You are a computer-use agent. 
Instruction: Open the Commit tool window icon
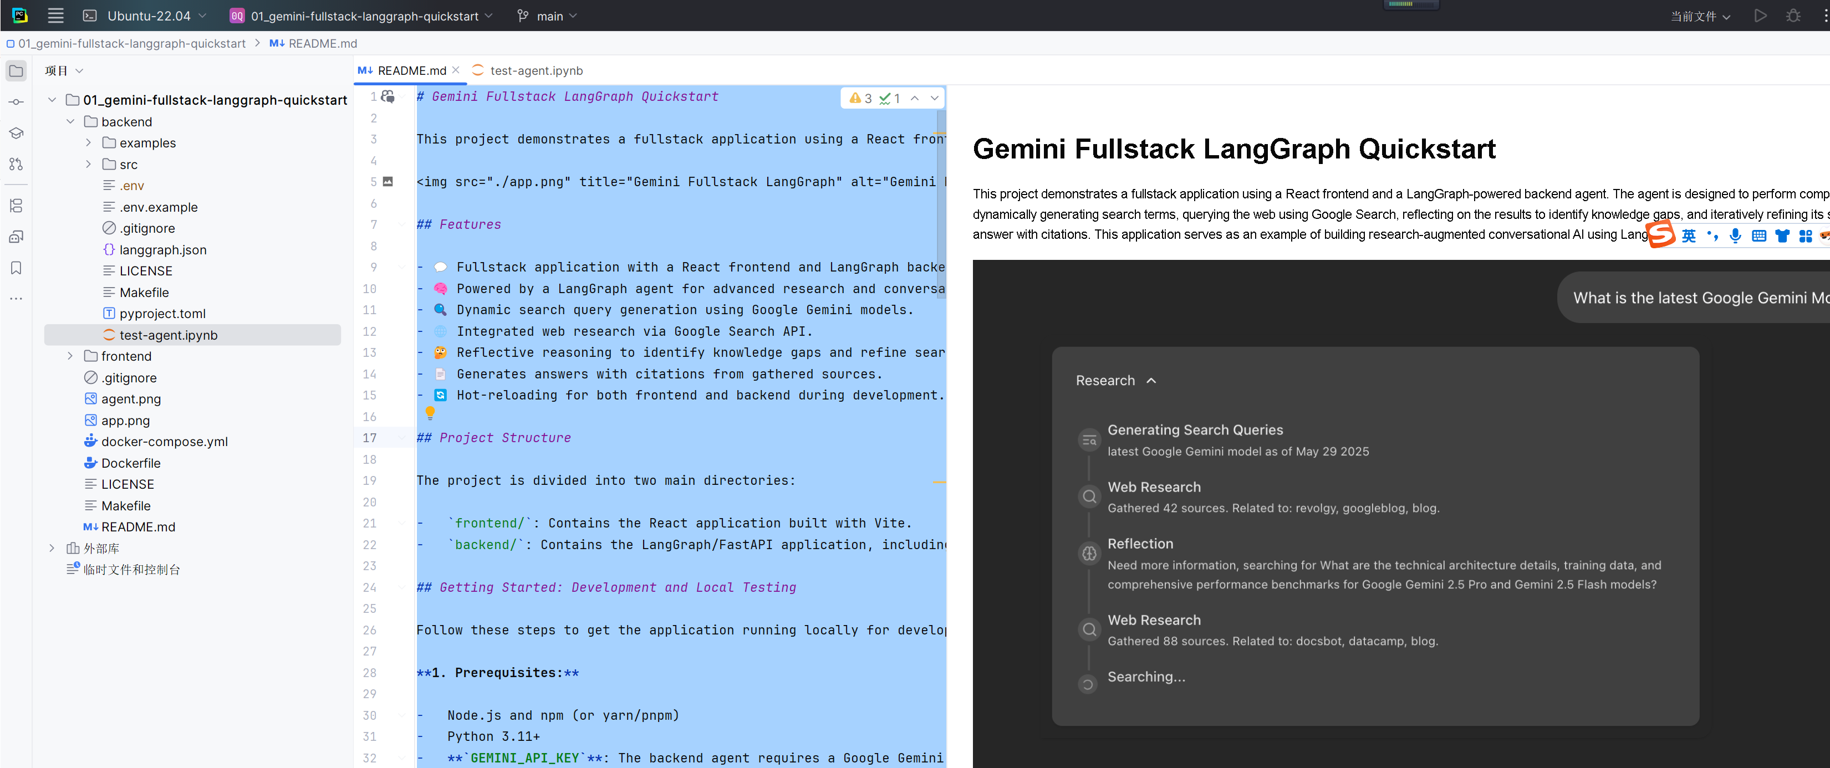(x=16, y=102)
